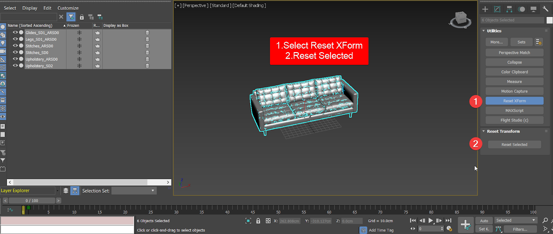Screen dimensions: 553x234
Task: Toggle frozen state for Stitches_SD0
Action: pyautogui.click(x=79, y=52)
